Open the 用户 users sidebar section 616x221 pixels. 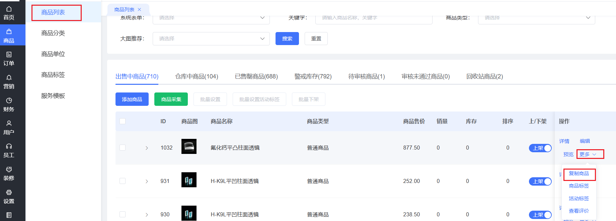pos(9,128)
